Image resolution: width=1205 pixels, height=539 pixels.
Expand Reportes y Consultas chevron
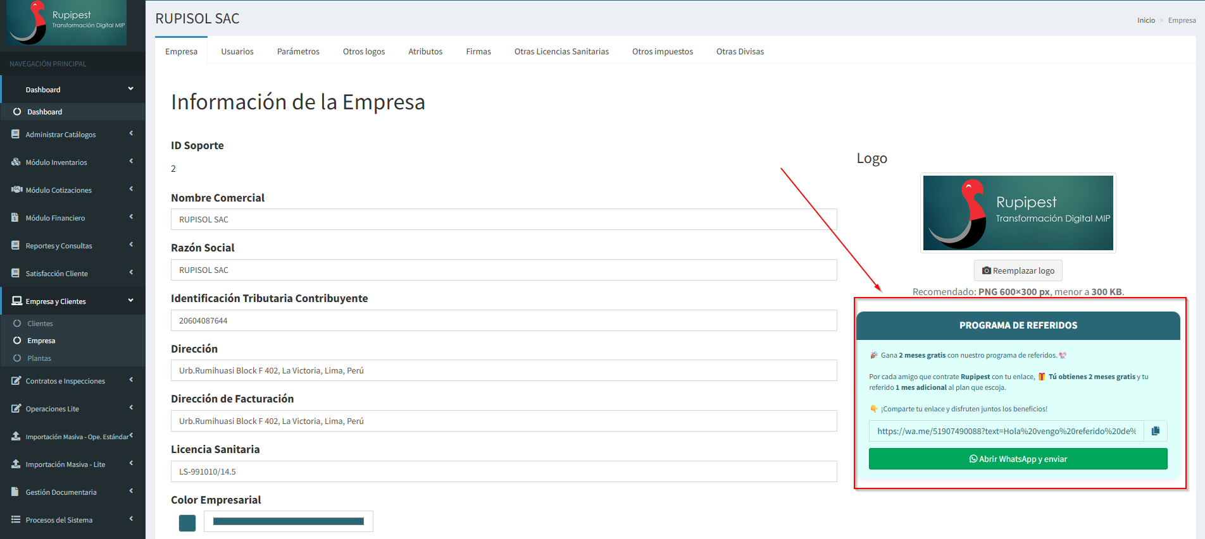pyautogui.click(x=131, y=245)
